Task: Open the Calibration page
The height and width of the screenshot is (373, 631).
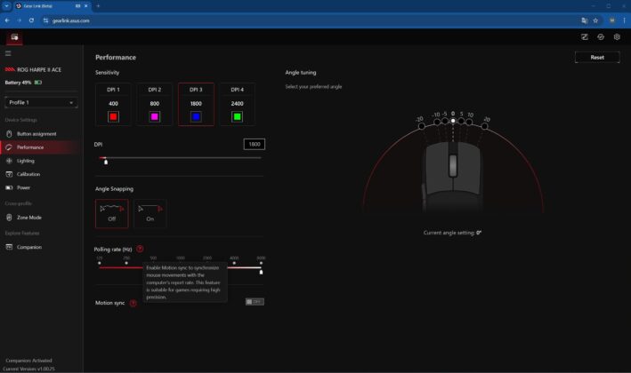Action: tap(40, 174)
